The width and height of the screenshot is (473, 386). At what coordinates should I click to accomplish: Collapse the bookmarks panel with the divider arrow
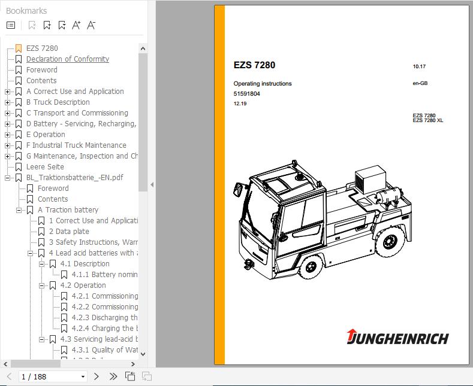[x=152, y=184]
